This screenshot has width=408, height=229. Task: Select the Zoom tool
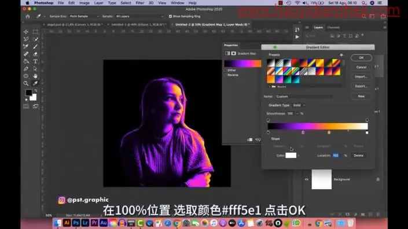[26, 83]
